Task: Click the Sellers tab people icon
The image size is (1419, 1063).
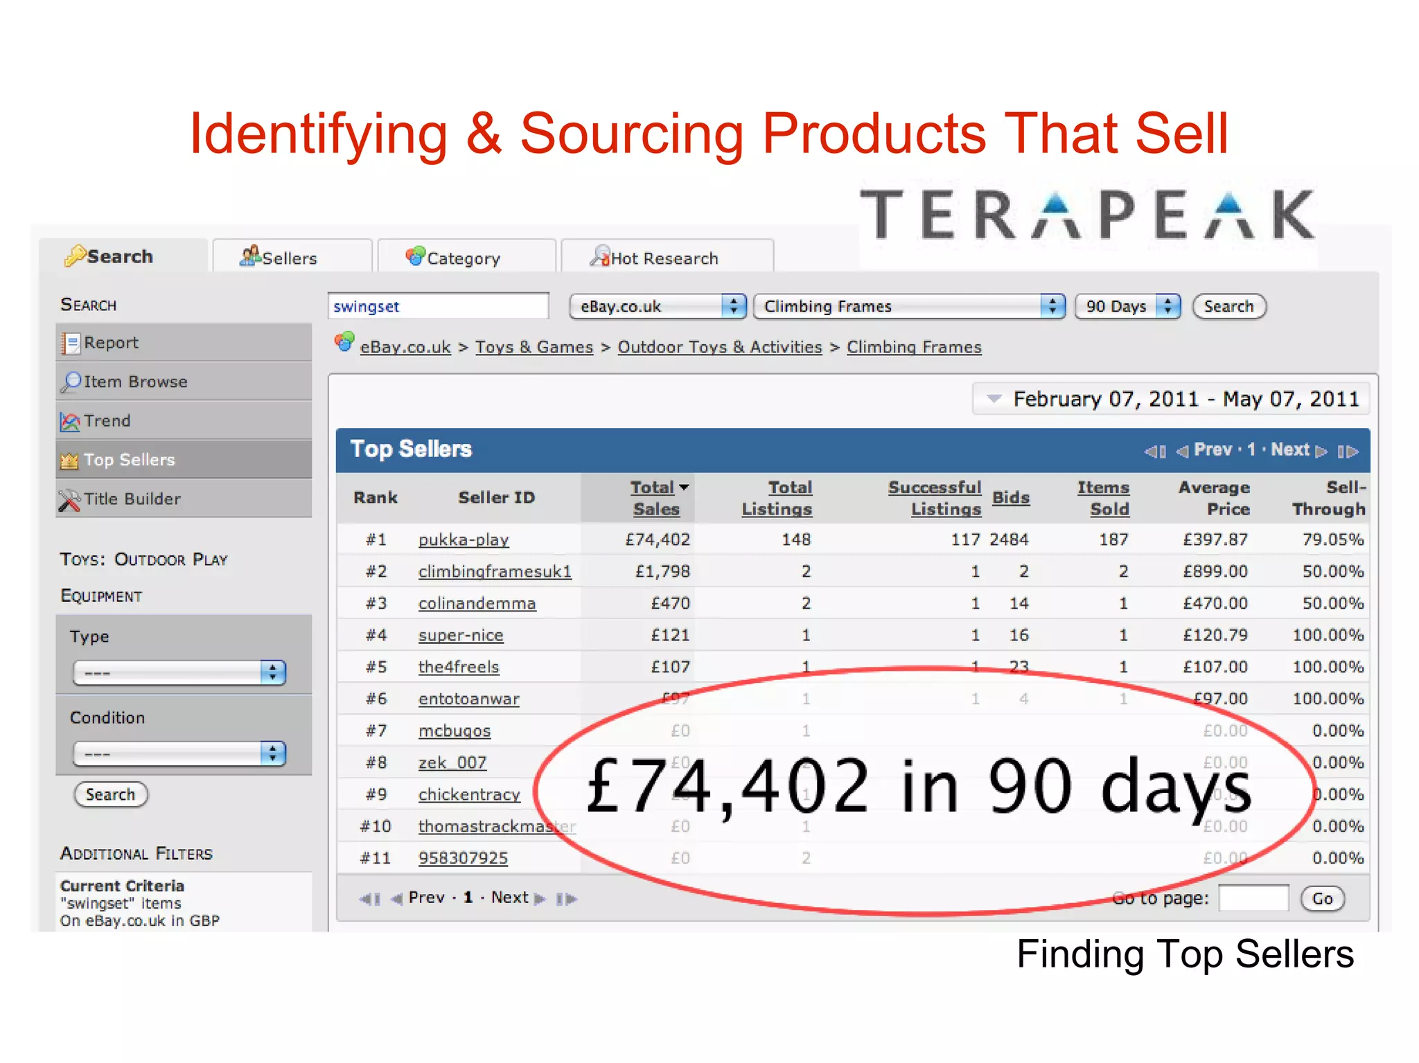Action: pos(250,256)
